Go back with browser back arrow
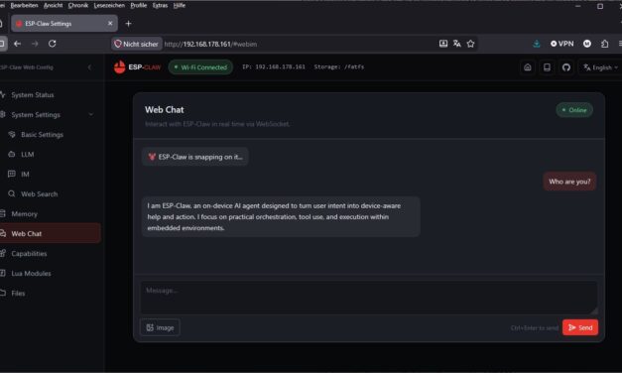This screenshot has height=373, width=622. click(x=18, y=44)
